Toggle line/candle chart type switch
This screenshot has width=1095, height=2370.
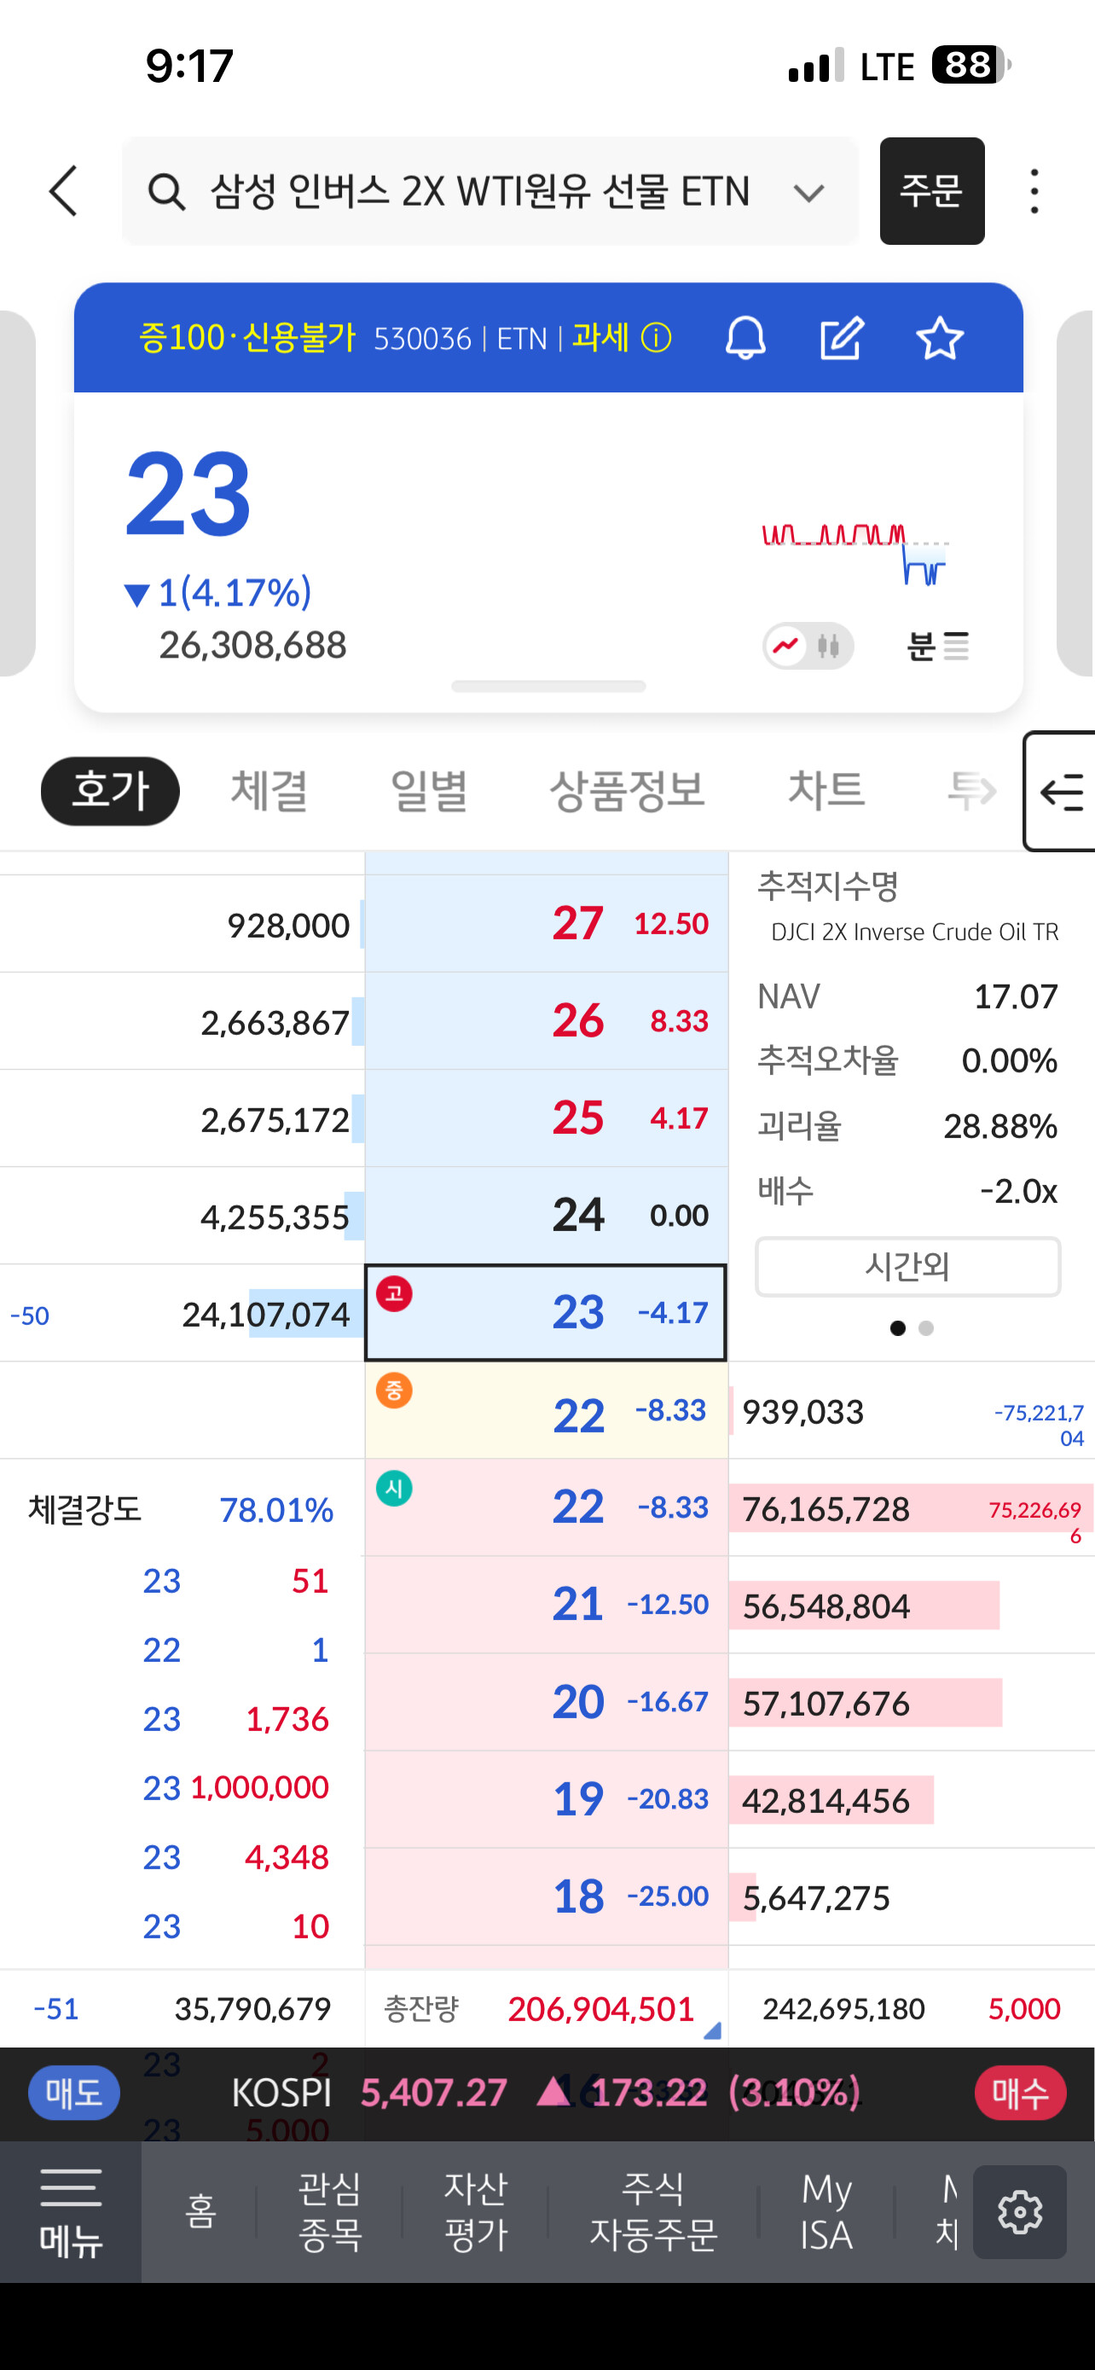coord(808,646)
